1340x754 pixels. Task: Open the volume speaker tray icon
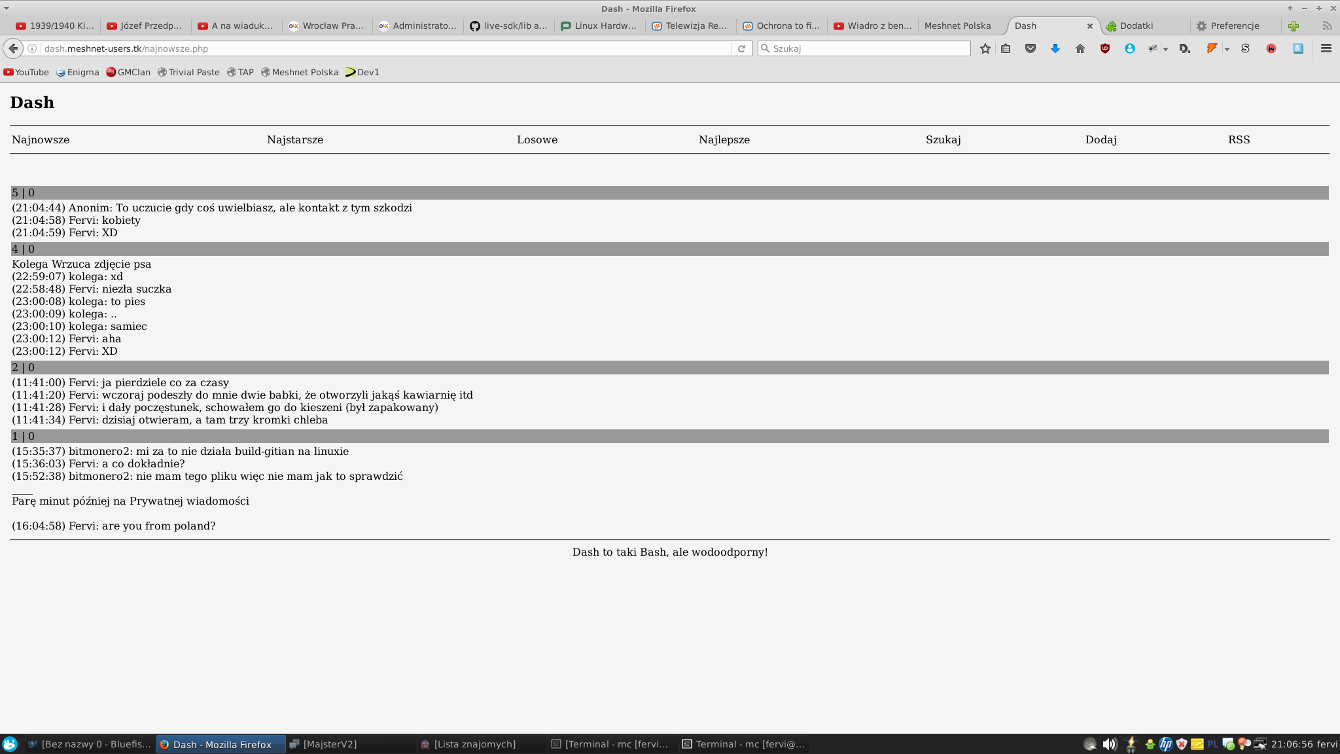(1109, 744)
